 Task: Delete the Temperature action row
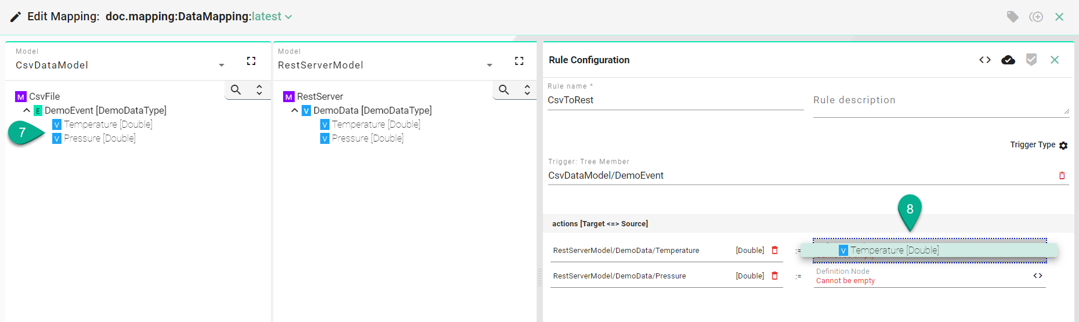tap(774, 250)
